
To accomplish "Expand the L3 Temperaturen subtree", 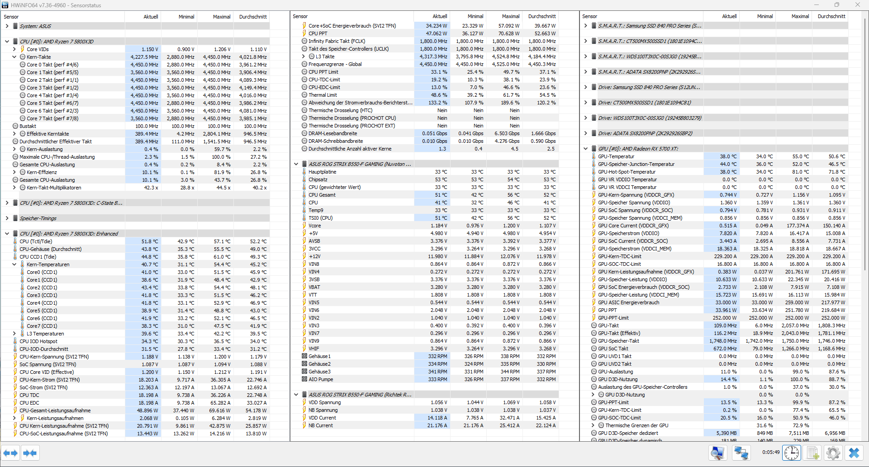I will click(14, 334).
